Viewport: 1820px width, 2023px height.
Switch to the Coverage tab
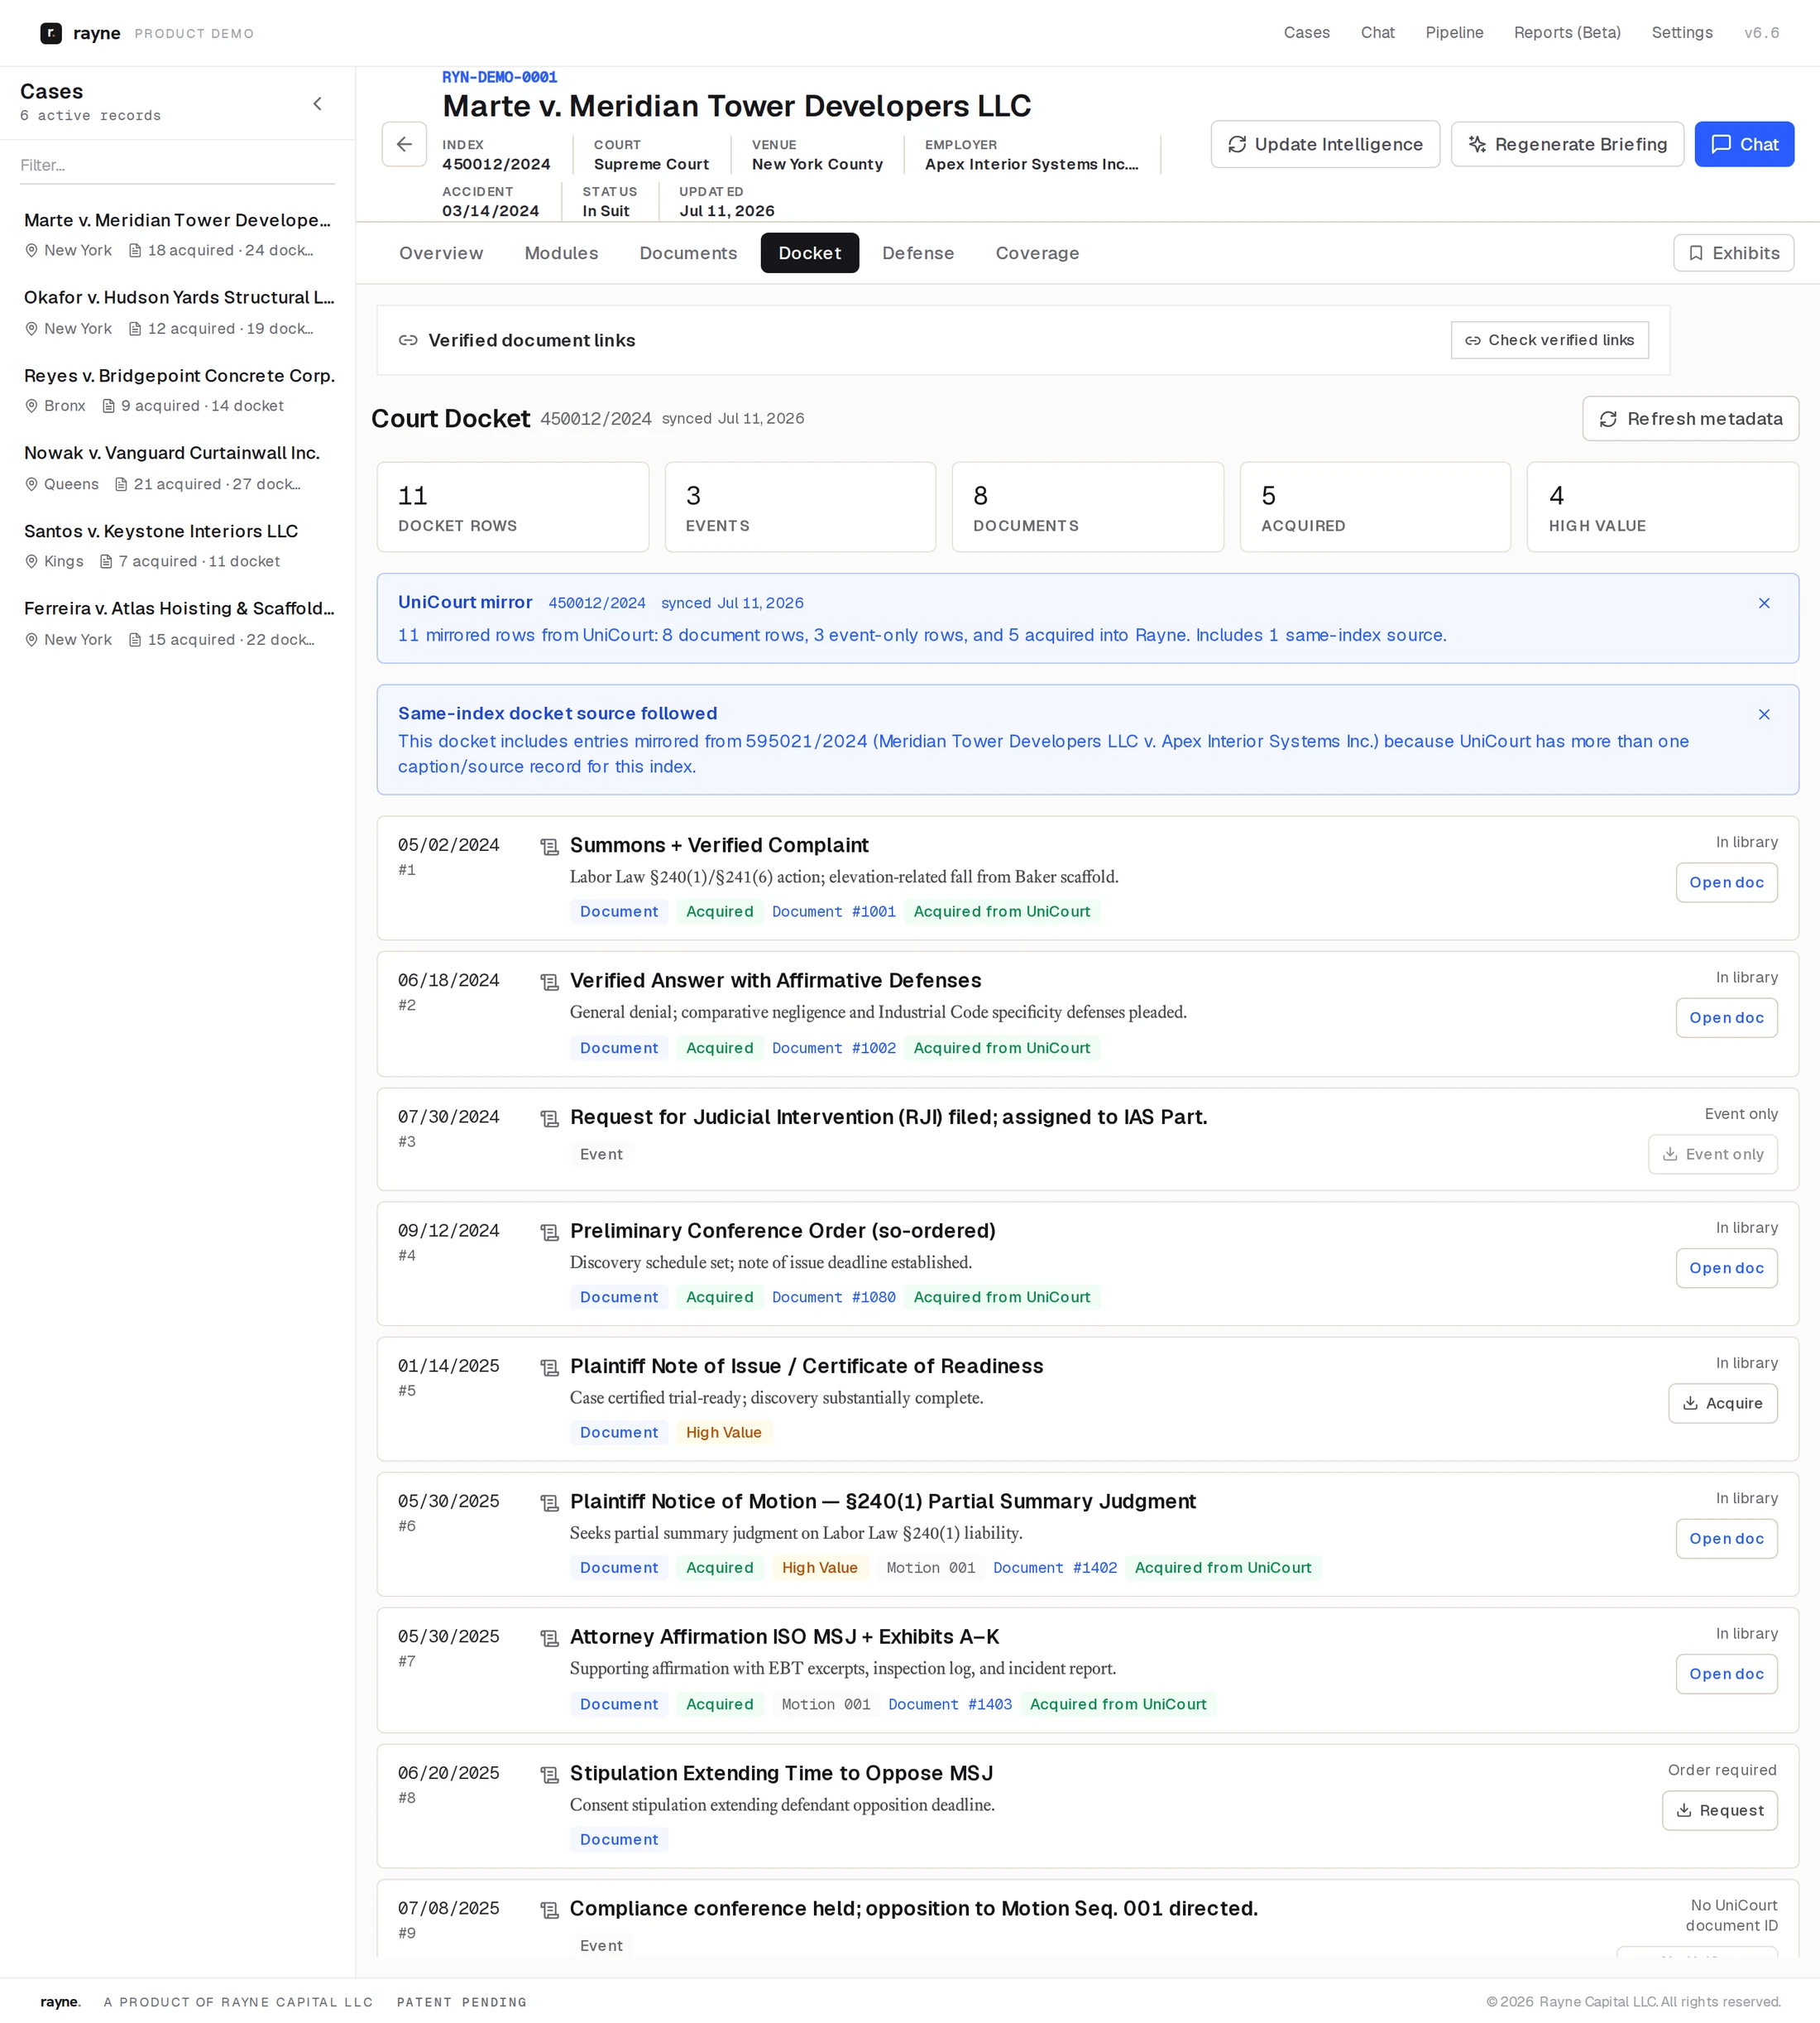tap(1037, 253)
